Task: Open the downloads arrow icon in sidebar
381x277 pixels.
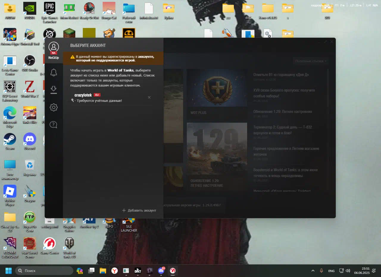Action: click(x=54, y=90)
